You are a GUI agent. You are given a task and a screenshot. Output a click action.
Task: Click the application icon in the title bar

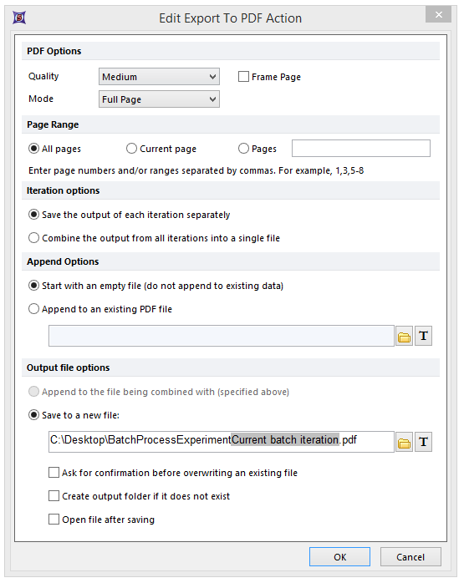click(x=19, y=18)
